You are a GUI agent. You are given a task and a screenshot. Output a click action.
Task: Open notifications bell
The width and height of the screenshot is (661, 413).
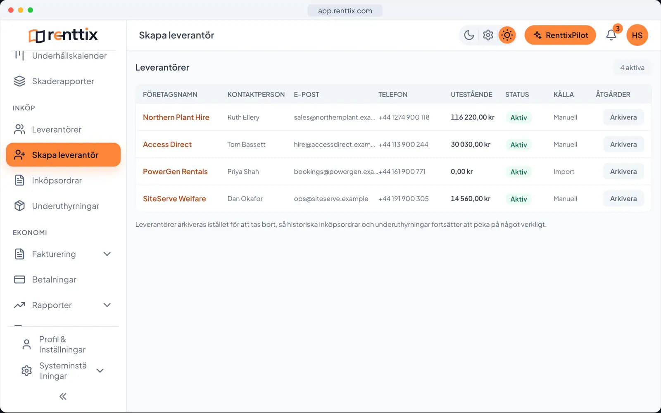(611, 35)
